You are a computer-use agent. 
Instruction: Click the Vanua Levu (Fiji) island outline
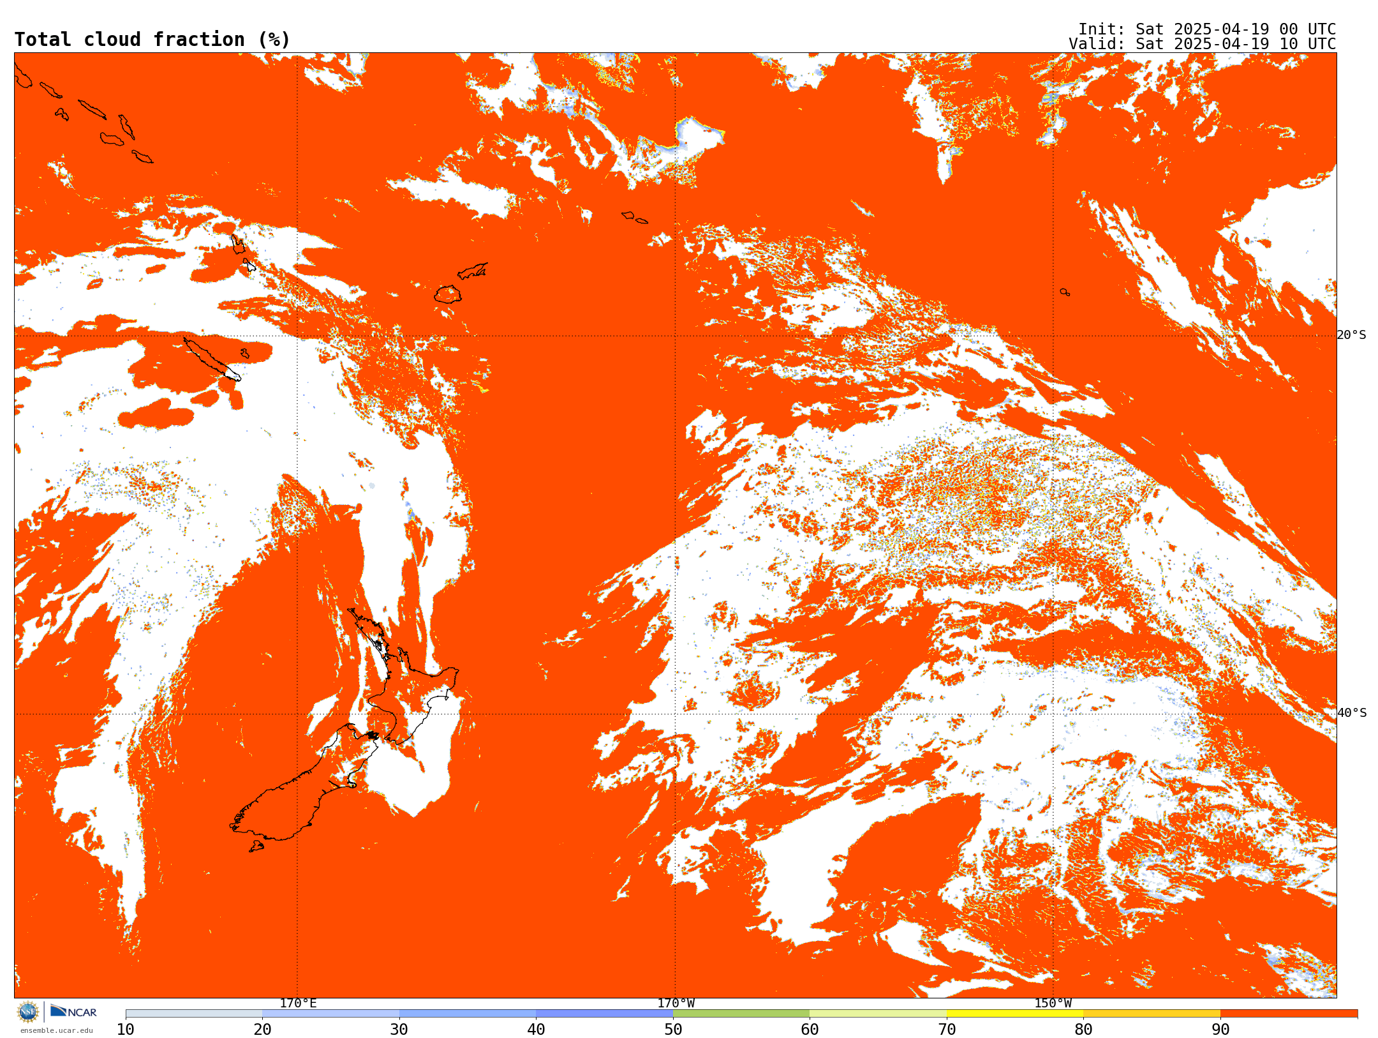pyautogui.click(x=473, y=271)
